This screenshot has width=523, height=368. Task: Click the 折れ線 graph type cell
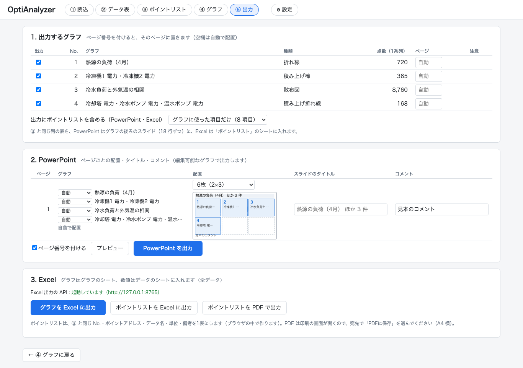click(x=291, y=62)
